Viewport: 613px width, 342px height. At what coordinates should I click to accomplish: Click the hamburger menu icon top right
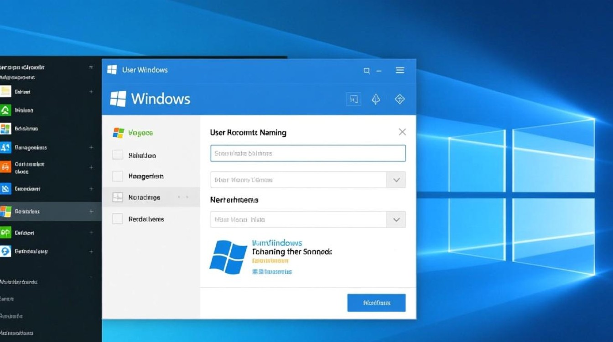tap(400, 71)
